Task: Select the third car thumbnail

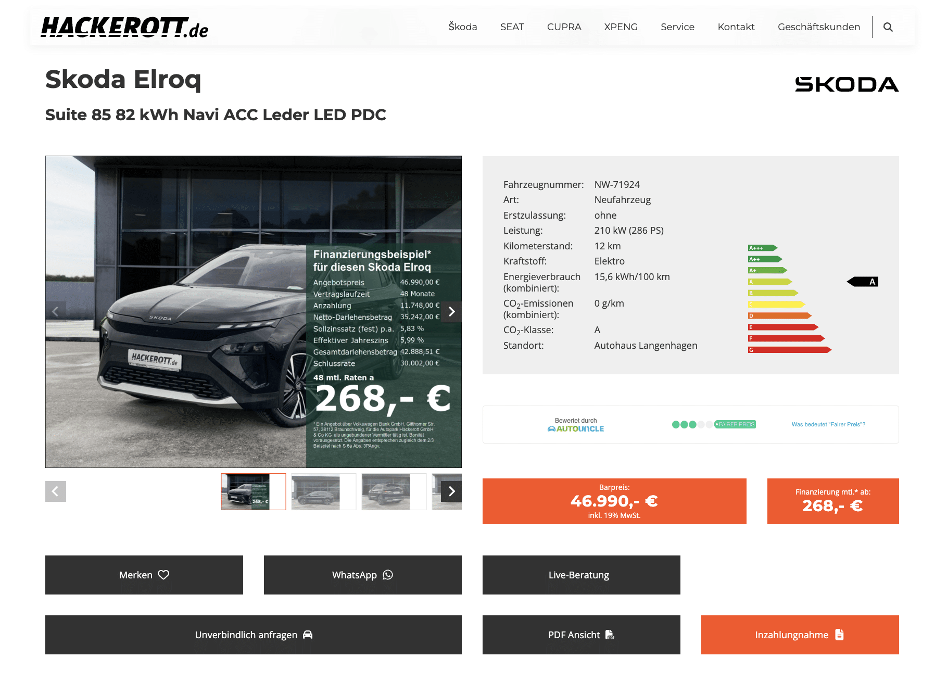Action: tap(394, 491)
